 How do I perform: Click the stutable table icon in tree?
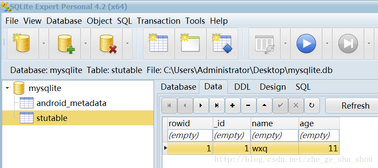click(x=26, y=118)
